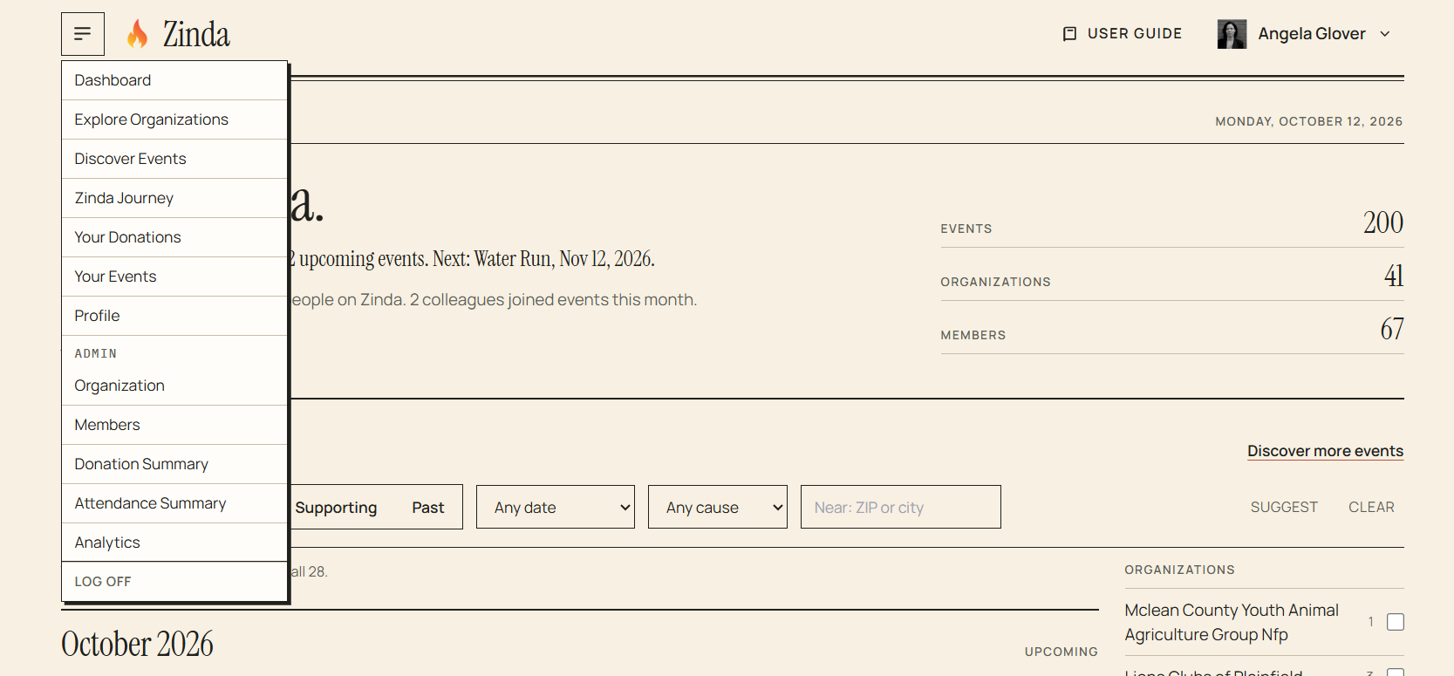Go to Dashboard in the menu
Viewport: 1454px width, 676px height.
click(174, 80)
